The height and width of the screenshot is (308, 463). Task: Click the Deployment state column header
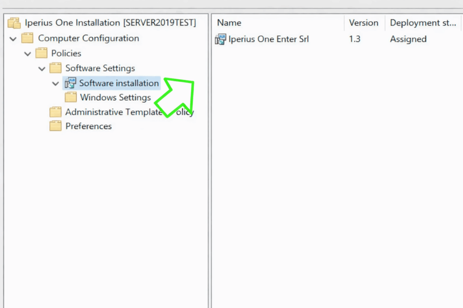(423, 23)
